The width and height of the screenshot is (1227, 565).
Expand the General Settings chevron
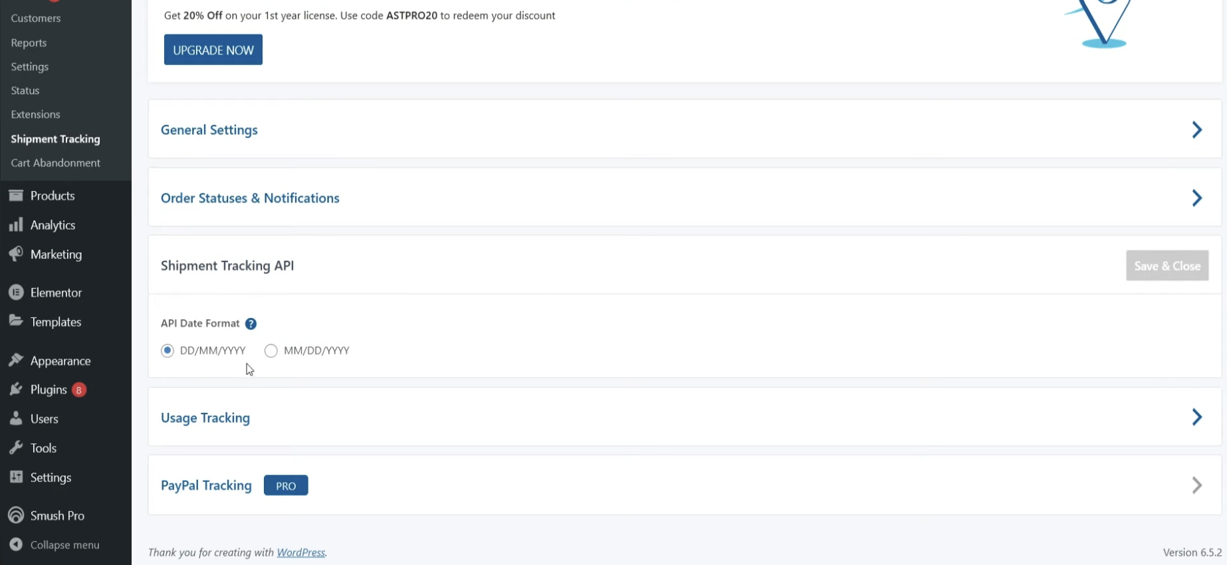click(x=1197, y=129)
